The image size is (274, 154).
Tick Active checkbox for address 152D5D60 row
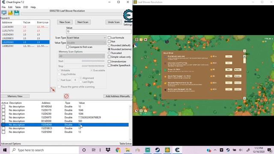tap(3, 132)
